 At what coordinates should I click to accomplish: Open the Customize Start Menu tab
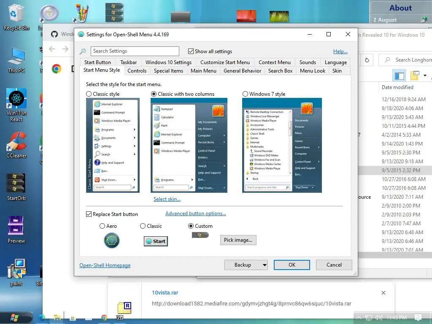pos(225,62)
